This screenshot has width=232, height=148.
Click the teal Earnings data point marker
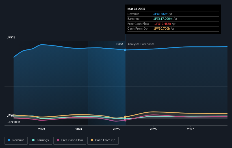[x=125, y=119]
